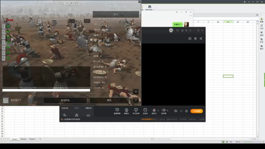Click the spreadsheet horizontal scrollbar
Image resolution: width=265 pixels, height=149 pixels.
[210, 139]
